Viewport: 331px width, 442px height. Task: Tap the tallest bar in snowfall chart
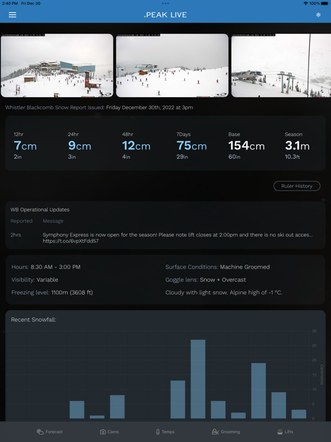point(198,379)
